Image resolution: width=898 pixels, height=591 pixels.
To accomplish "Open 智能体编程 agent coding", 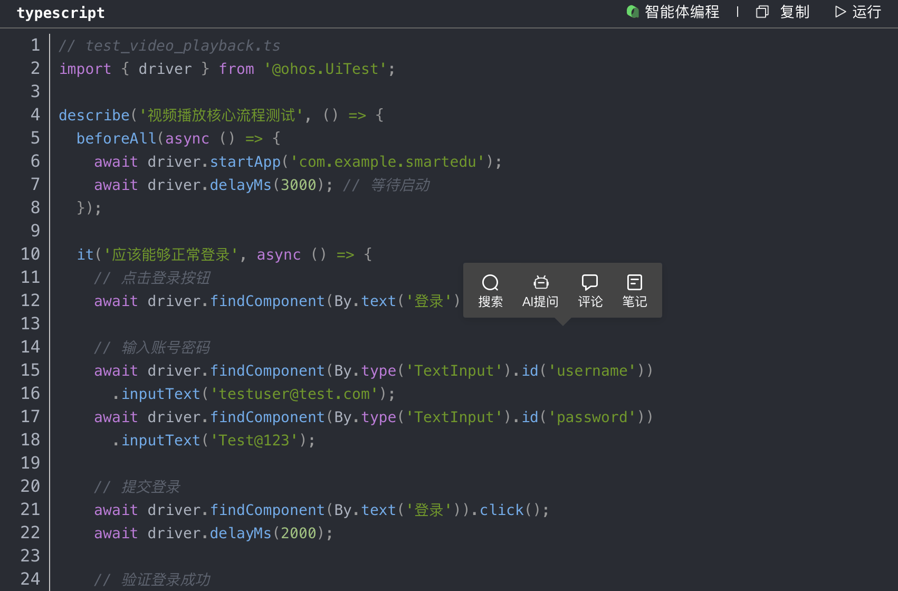I will pos(681,12).
